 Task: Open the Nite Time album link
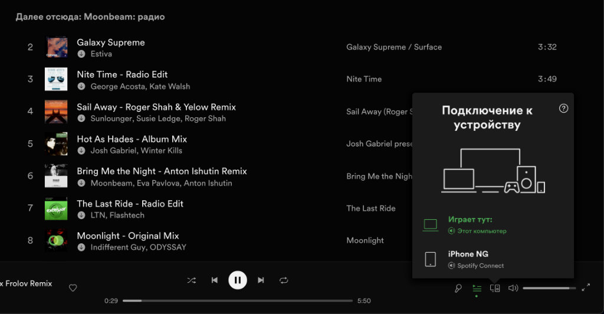coord(363,79)
